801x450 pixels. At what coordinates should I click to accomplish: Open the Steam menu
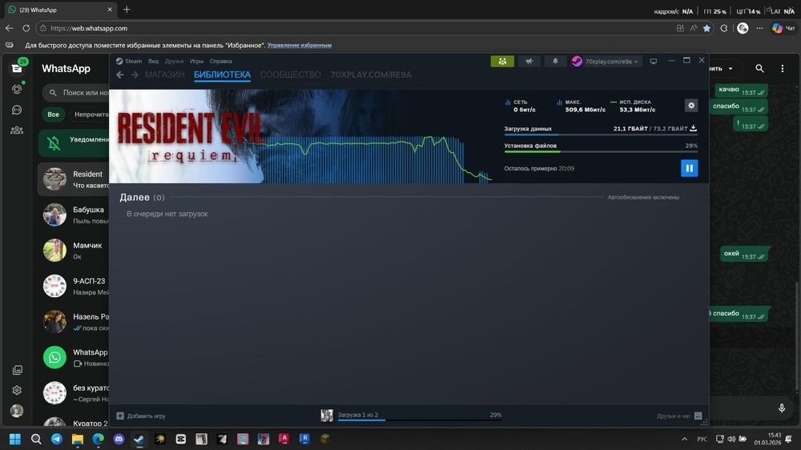tap(129, 62)
